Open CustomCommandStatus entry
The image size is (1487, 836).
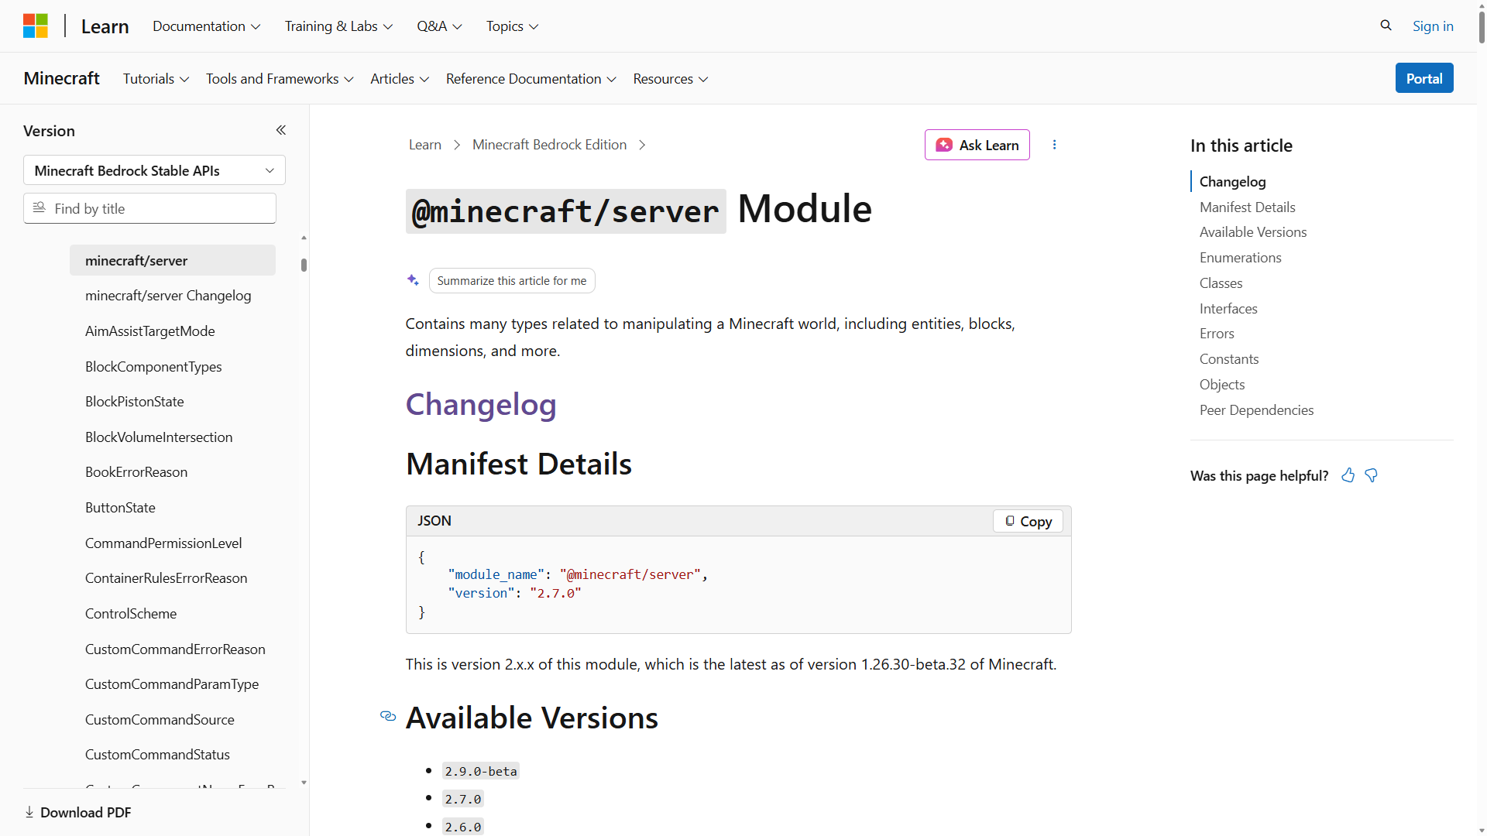(x=157, y=755)
